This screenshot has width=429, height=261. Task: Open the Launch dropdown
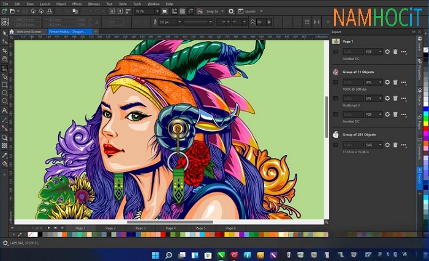coord(261,11)
